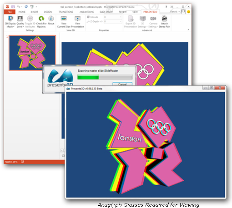Click Start From Beginning quick access icon

(32, 7)
